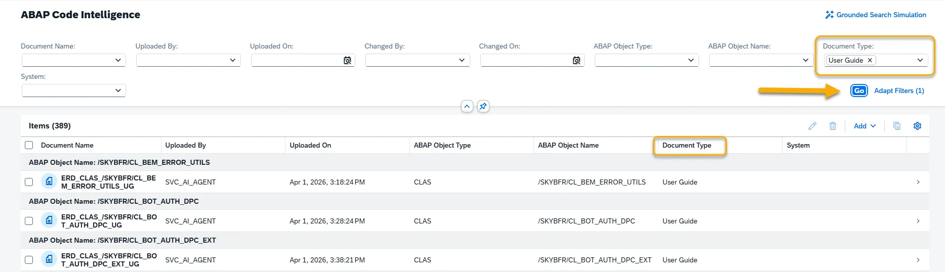This screenshot has height=272, width=945.
Task: Click the ABAP Object Type column header
Action: pyautogui.click(x=442, y=145)
